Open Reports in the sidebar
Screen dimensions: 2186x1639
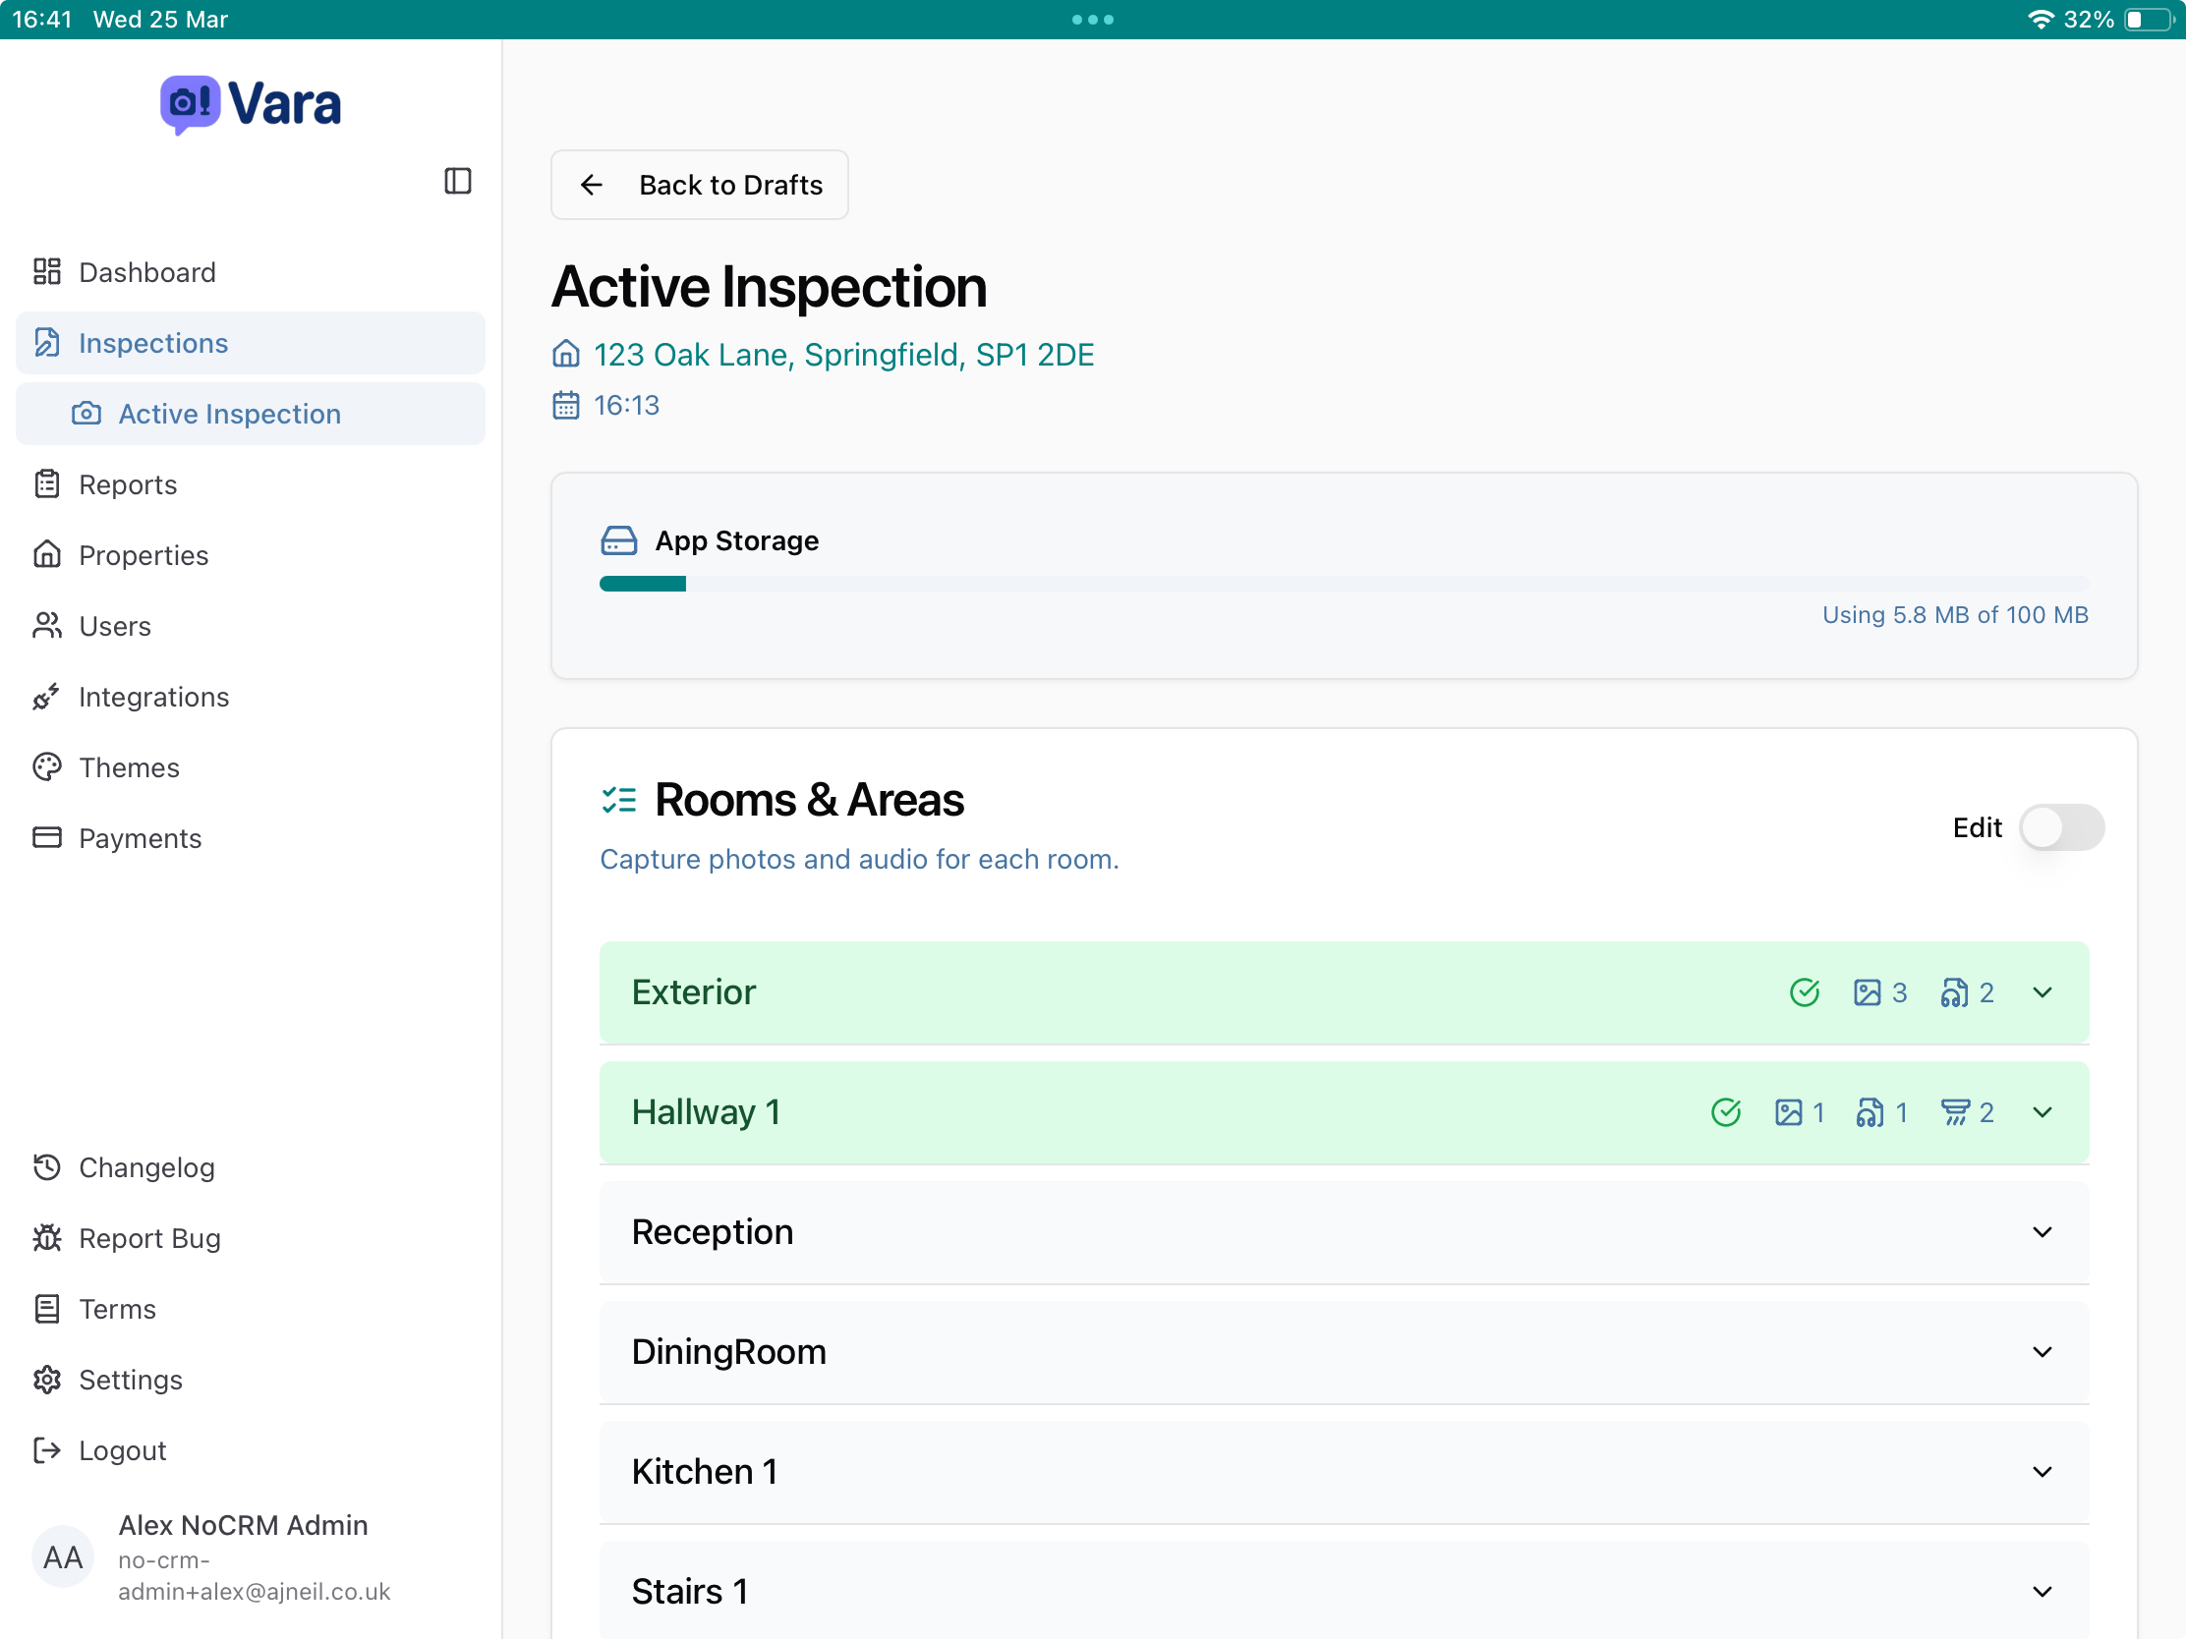(128, 484)
